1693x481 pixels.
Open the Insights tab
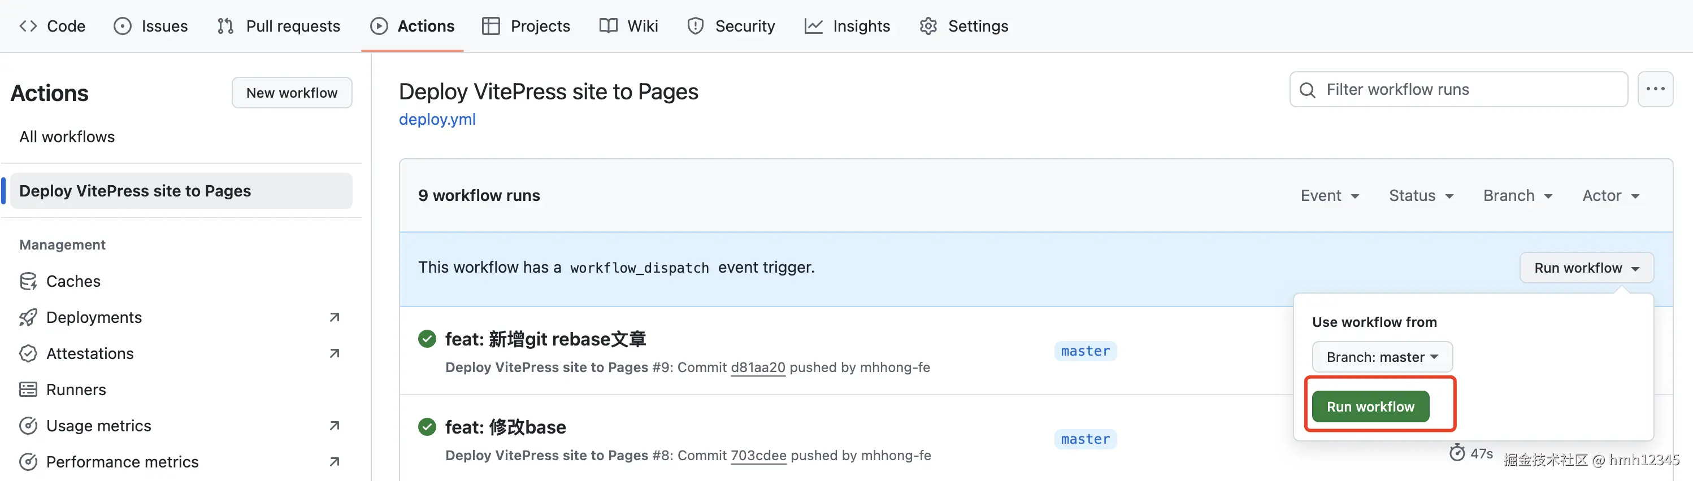pos(847,26)
